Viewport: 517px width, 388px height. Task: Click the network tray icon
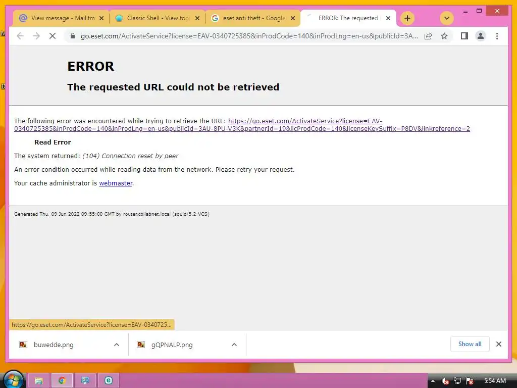457,381
